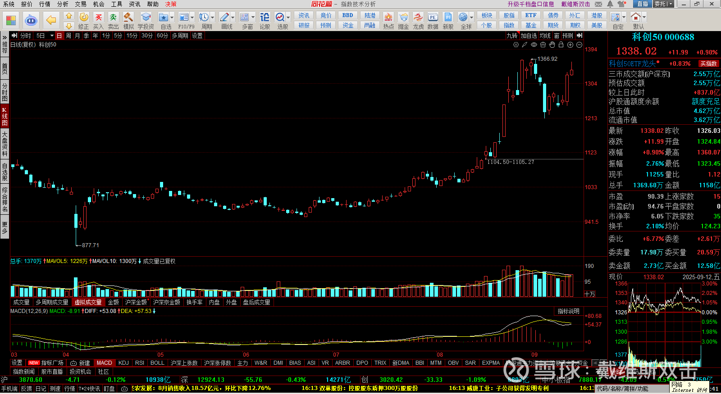Select 周 weekly period

click(x=68, y=36)
